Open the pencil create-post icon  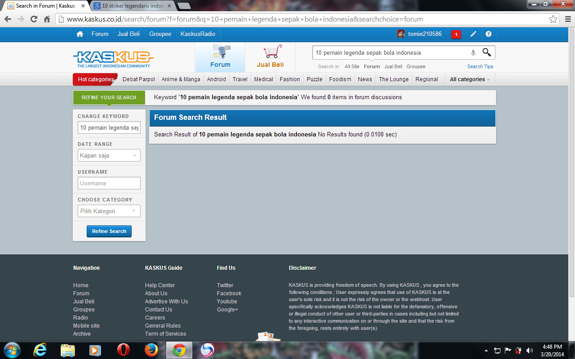[473, 34]
